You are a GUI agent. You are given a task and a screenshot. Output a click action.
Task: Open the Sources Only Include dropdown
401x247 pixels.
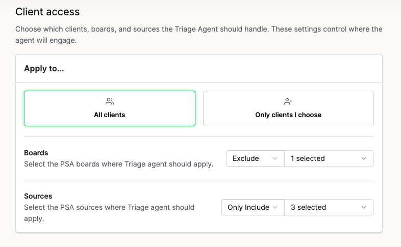pos(252,207)
